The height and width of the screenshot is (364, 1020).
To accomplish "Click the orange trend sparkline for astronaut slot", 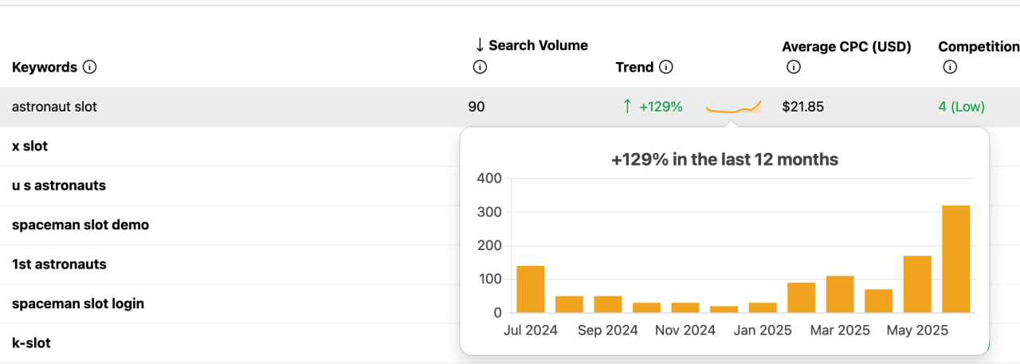I will [733, 108].
